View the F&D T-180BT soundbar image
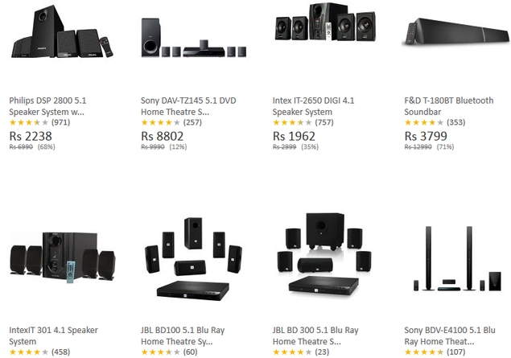The height and width of the screenshot is (358, 511). coord(456,31)
